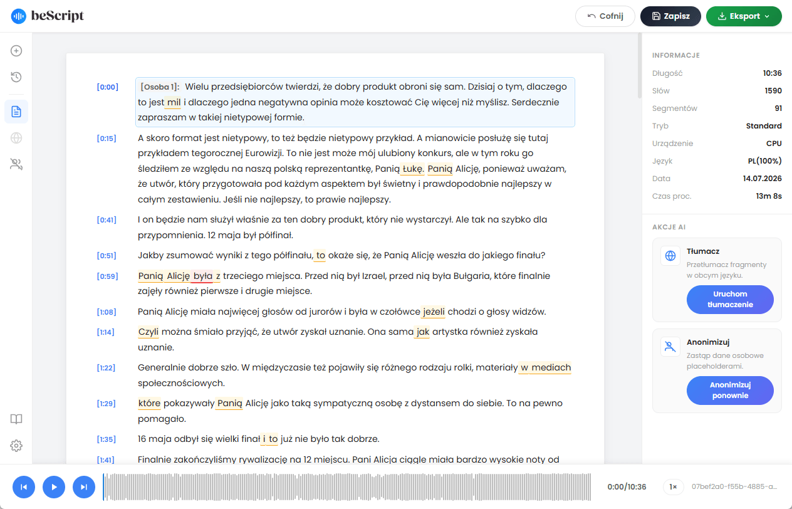Click the highlighted word "jeżeli"
792x509 pixels.
point(434,312)
